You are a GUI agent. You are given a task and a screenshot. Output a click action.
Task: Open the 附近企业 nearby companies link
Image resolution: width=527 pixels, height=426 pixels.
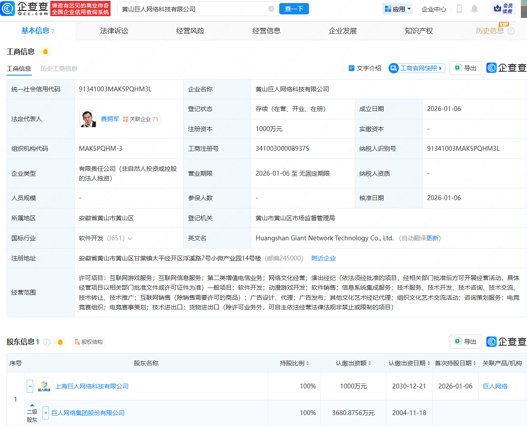[323, 258]
